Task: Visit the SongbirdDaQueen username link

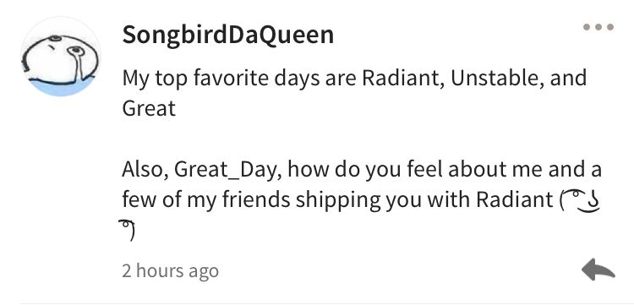Action: click(x=228, y=35)
